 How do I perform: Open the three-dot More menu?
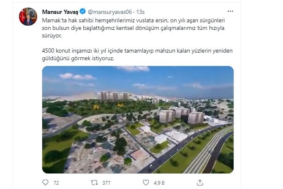click(x=230, y=11)
